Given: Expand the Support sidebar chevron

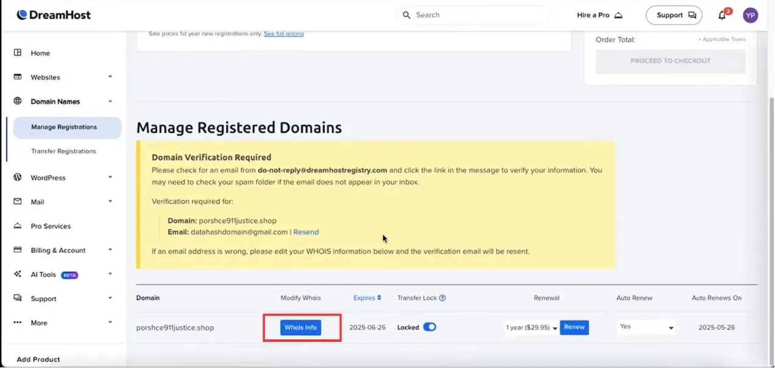Looking at the screenshot, I should click(x=110, y=299).
